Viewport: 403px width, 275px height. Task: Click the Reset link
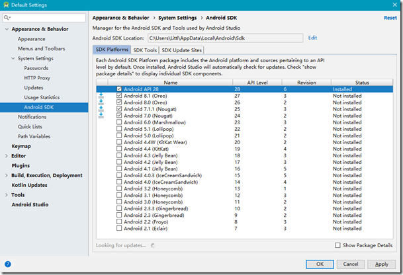coord(390,18)
